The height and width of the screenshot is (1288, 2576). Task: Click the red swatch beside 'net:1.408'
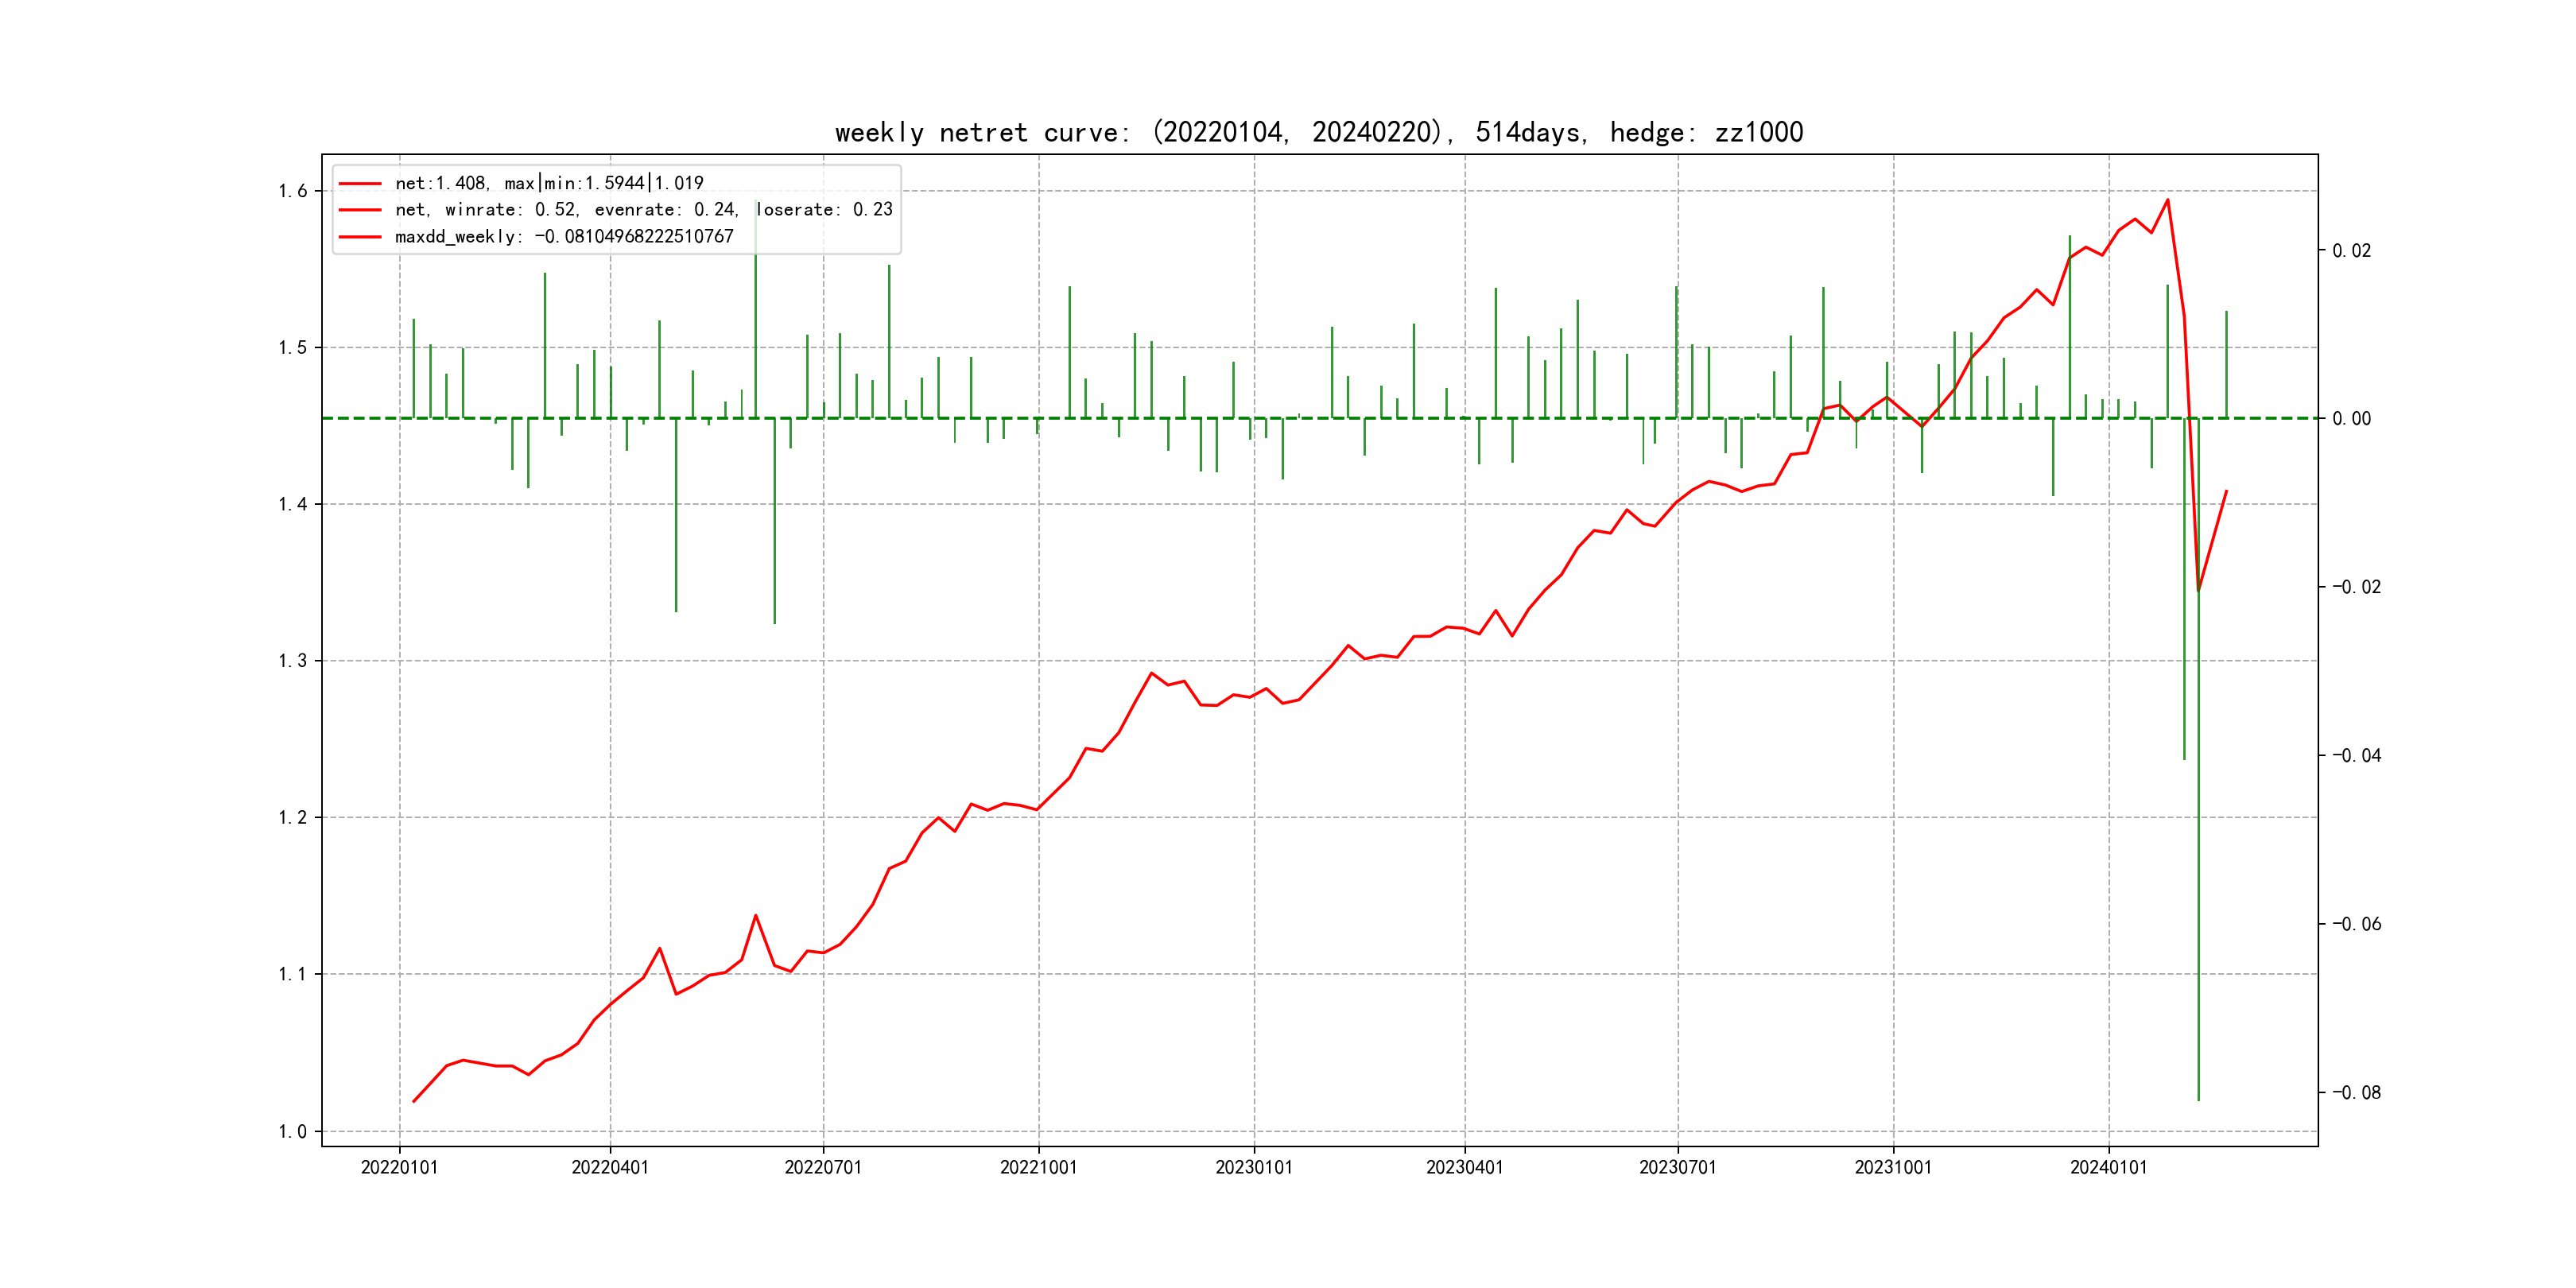coord(360,184)
